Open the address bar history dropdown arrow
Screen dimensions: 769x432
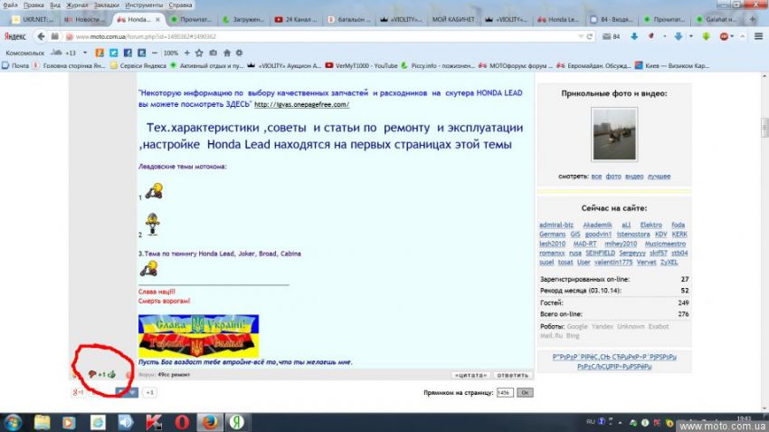point(581,36)
